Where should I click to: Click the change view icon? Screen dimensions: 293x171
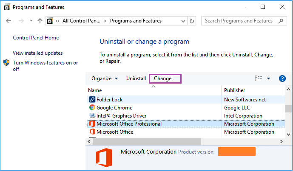(x=259, y=78)
